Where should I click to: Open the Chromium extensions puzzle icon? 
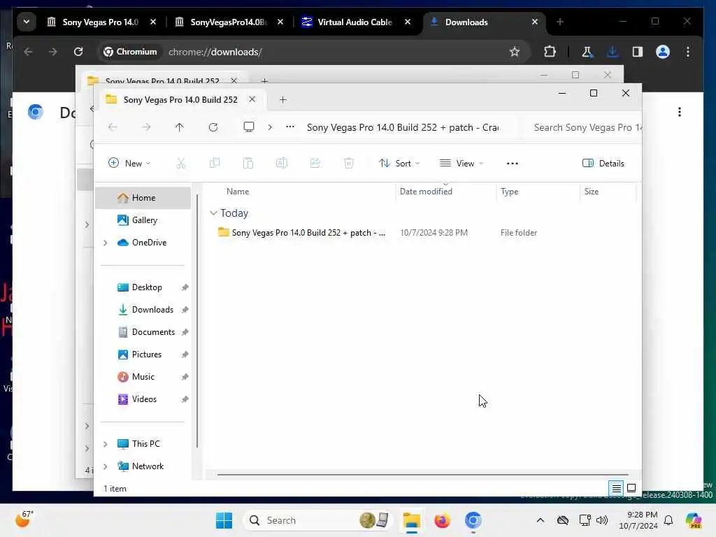click(x=550, y=52)
